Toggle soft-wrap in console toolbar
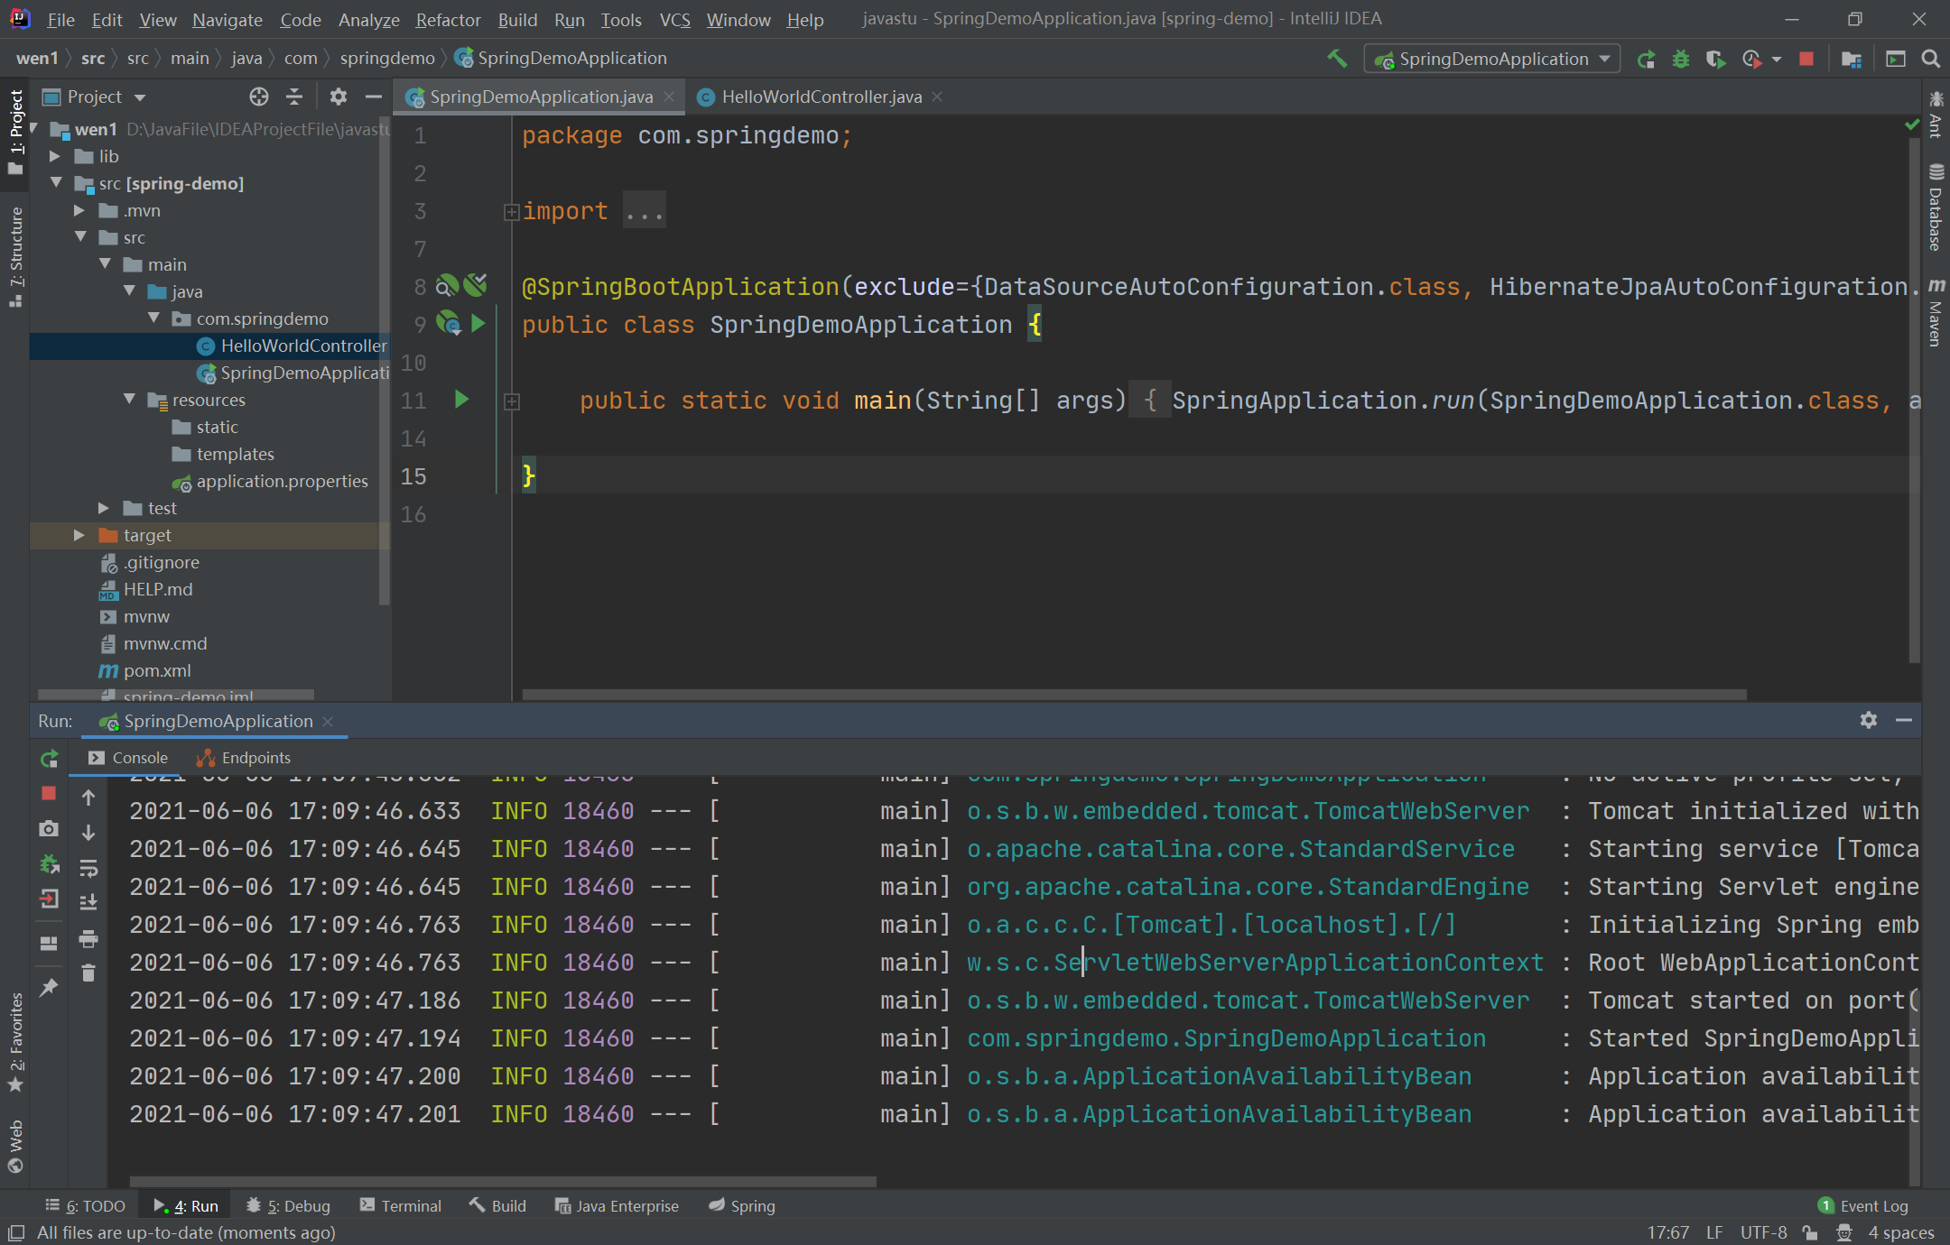The height and width of the screenshot is (1245, 1950). [x=88, y=869]
